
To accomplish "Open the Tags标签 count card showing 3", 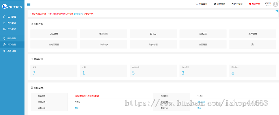I will (x=203, y=71).
